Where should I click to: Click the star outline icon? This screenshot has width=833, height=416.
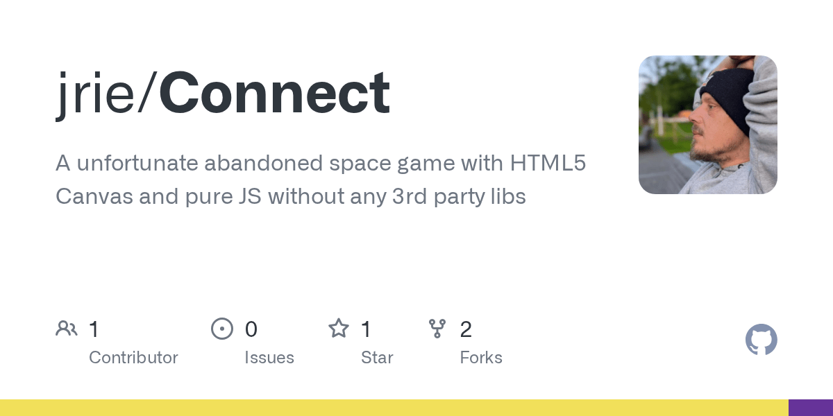[339, 329]
